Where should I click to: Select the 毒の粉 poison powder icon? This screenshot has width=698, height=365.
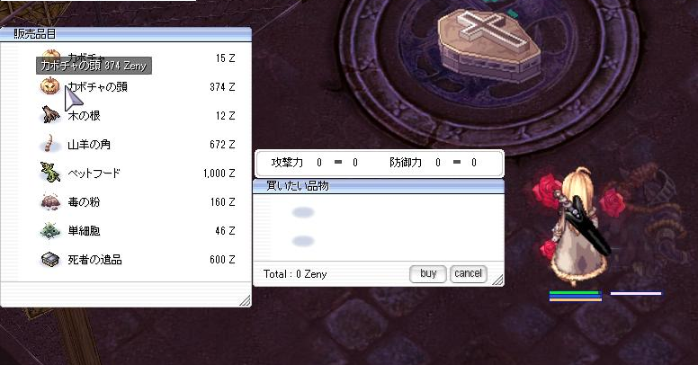pos(50,202)
